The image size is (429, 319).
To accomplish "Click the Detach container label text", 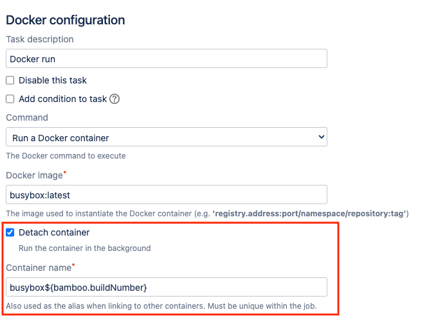I will click(x=54, y=232).
